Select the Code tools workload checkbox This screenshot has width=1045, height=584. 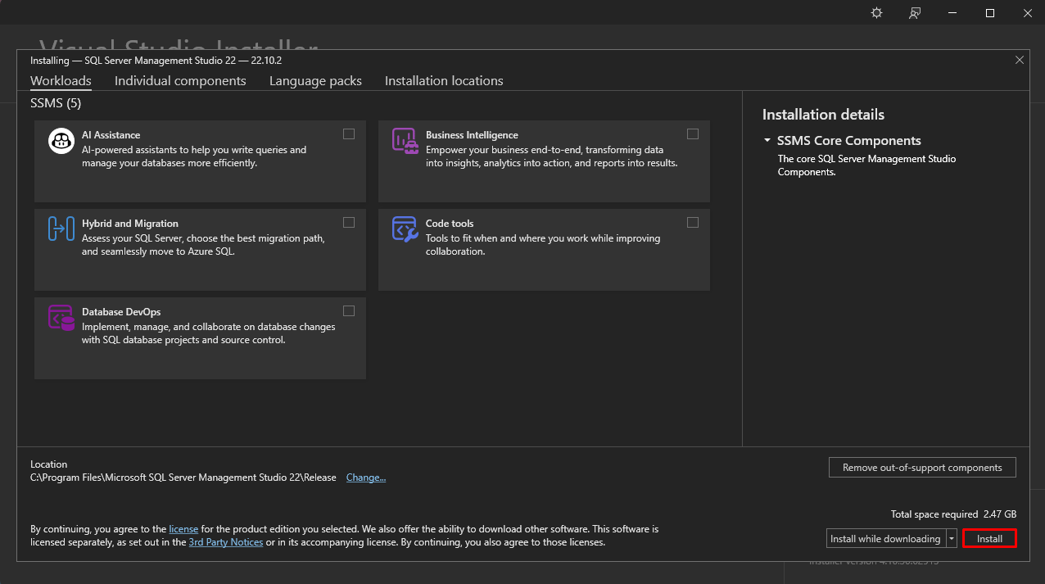pyautogui.click(x=693, y=223)
